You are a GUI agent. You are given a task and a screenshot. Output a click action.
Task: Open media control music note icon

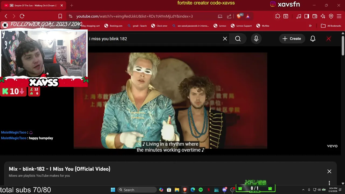[299, 16]
